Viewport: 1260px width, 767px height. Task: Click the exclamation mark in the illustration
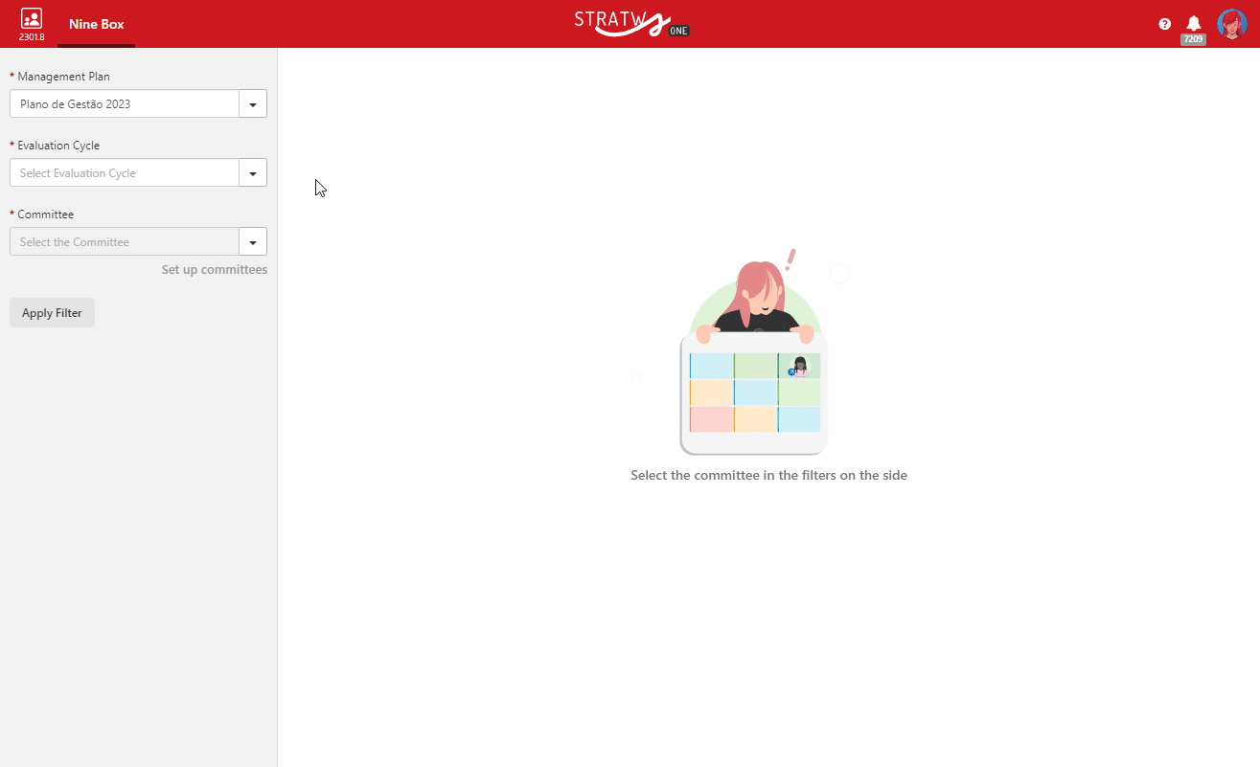coord(790,259)
